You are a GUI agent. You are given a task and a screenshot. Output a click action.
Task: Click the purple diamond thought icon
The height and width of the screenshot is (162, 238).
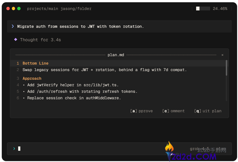(15, 40)
